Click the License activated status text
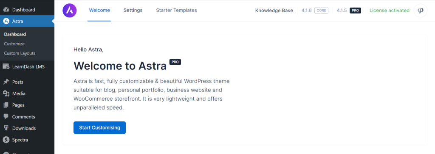This screenshot has height=154, width=435. [x=389, y=11]
